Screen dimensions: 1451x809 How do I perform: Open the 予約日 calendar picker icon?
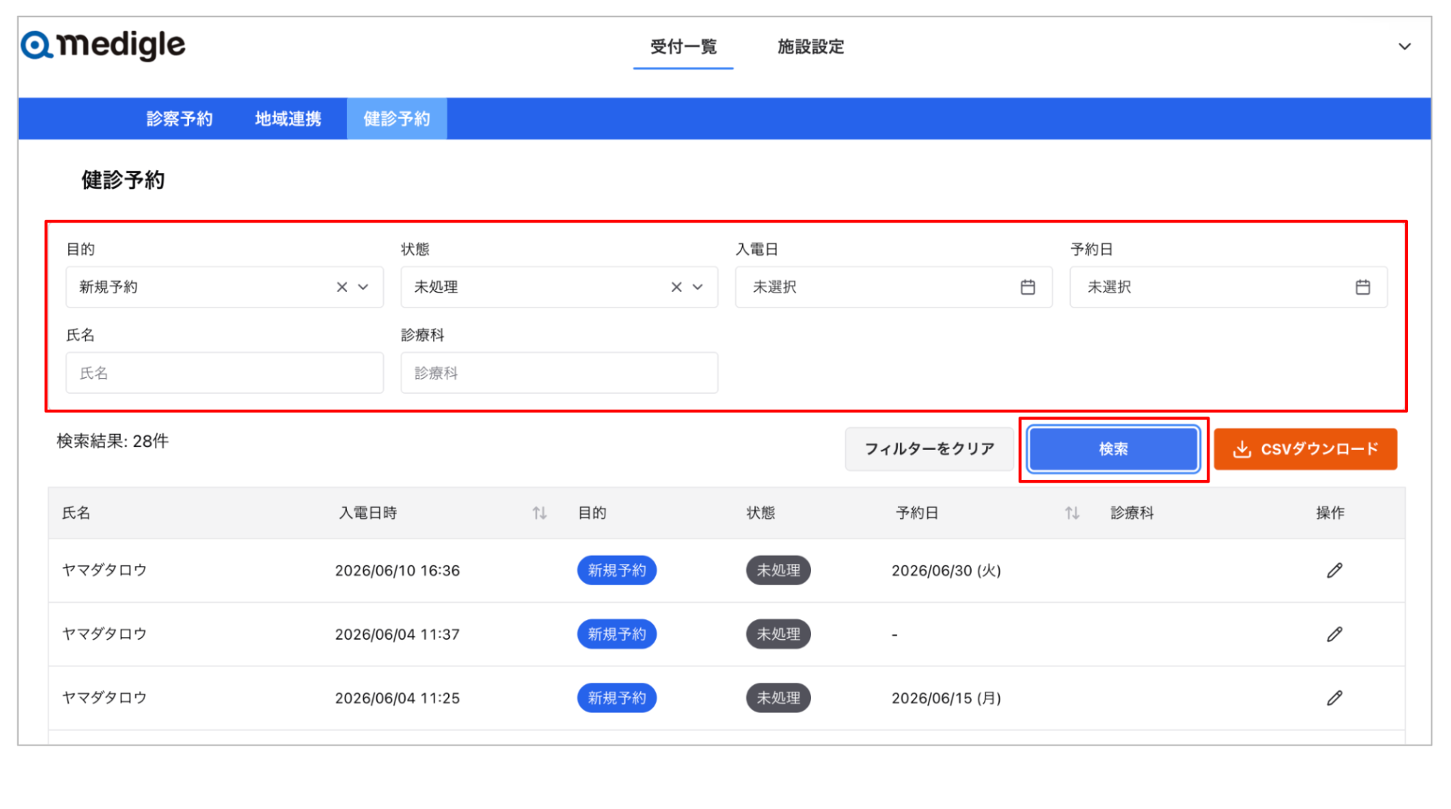[x=1363, y=287]
